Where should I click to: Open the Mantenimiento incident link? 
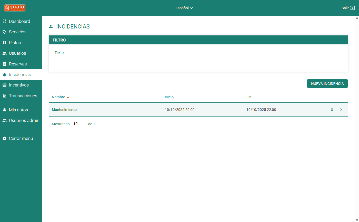[x=64, y=110]
